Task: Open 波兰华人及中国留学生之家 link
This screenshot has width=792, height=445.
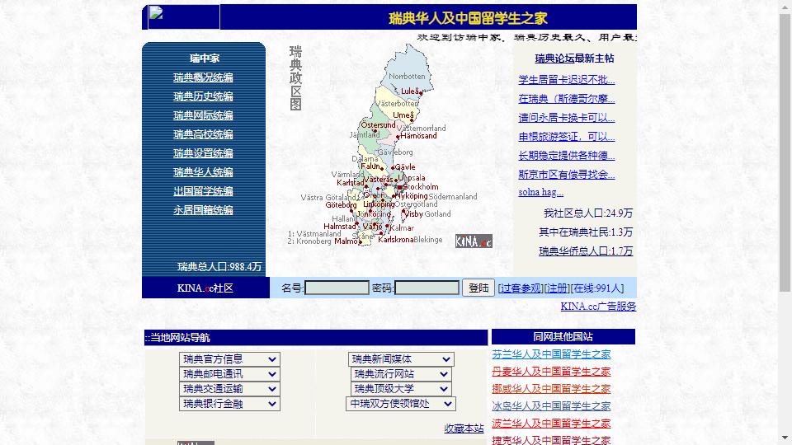Action: [551, 424]
